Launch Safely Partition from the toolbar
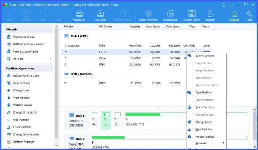The height and width of the screenshot is (150, 258). coord(148,16)
